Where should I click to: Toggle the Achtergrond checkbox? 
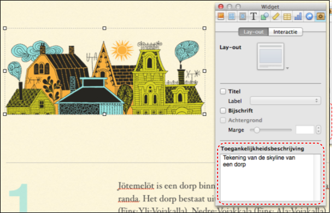[x=223, y=120]
